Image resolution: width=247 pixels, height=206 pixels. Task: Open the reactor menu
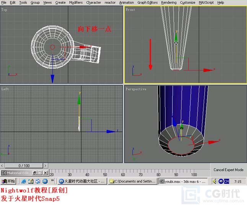tap(110, 3)
